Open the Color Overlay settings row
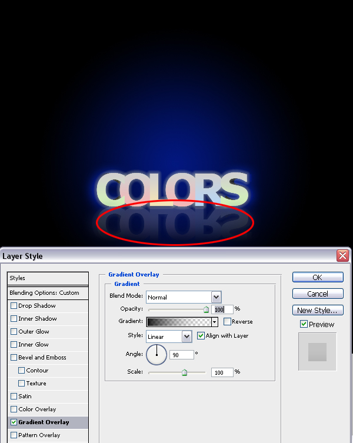The height and width of the screenshot is (443, 353). click(x=48, y=409)
